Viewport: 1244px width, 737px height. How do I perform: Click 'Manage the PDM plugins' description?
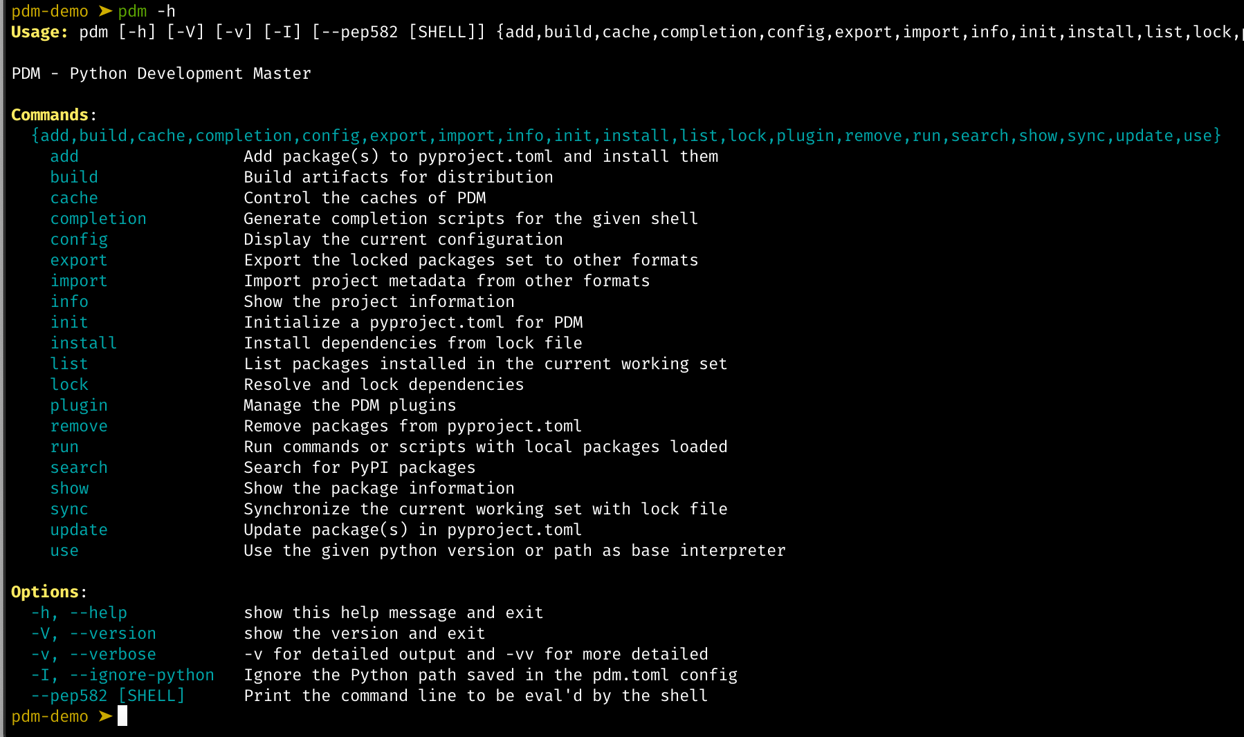[349, 405]
